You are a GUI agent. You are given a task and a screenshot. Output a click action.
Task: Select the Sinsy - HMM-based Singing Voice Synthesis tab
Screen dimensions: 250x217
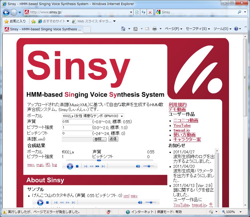(43, 29)
